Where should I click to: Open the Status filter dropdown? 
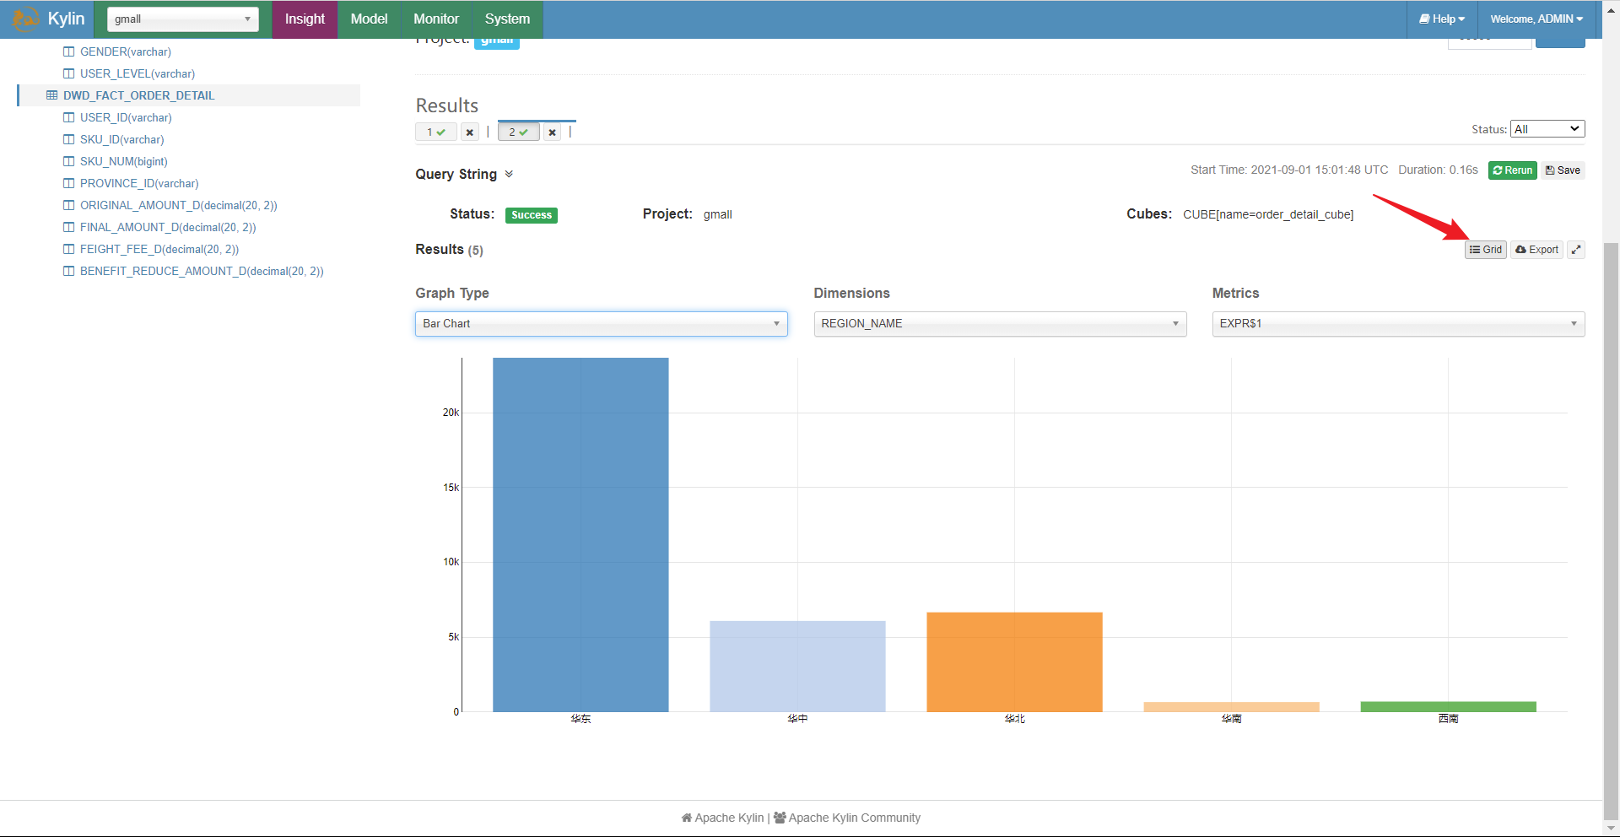pyautogui.click(x=1547, y=129)
